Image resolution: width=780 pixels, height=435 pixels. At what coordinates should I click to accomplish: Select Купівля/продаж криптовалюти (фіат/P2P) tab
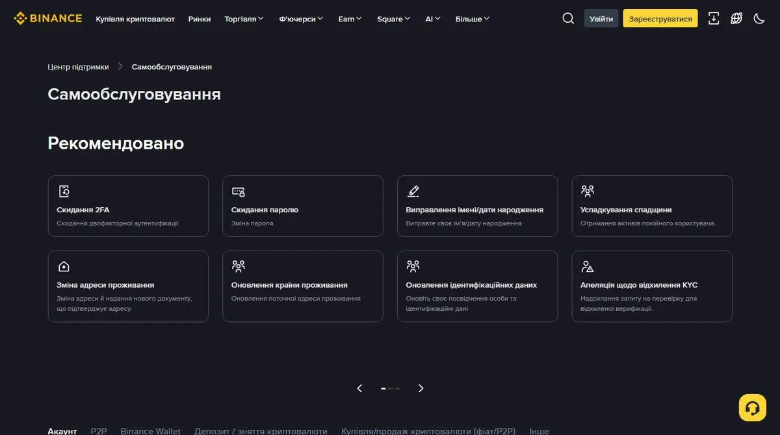(428, 430)
